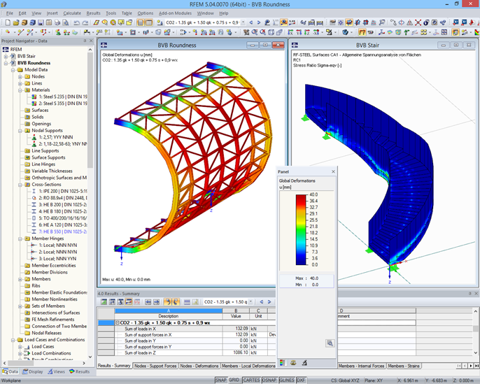The height and width of the screenshot is (384, 480).
Task: Click the New Node tool icon
Action: 8,31
